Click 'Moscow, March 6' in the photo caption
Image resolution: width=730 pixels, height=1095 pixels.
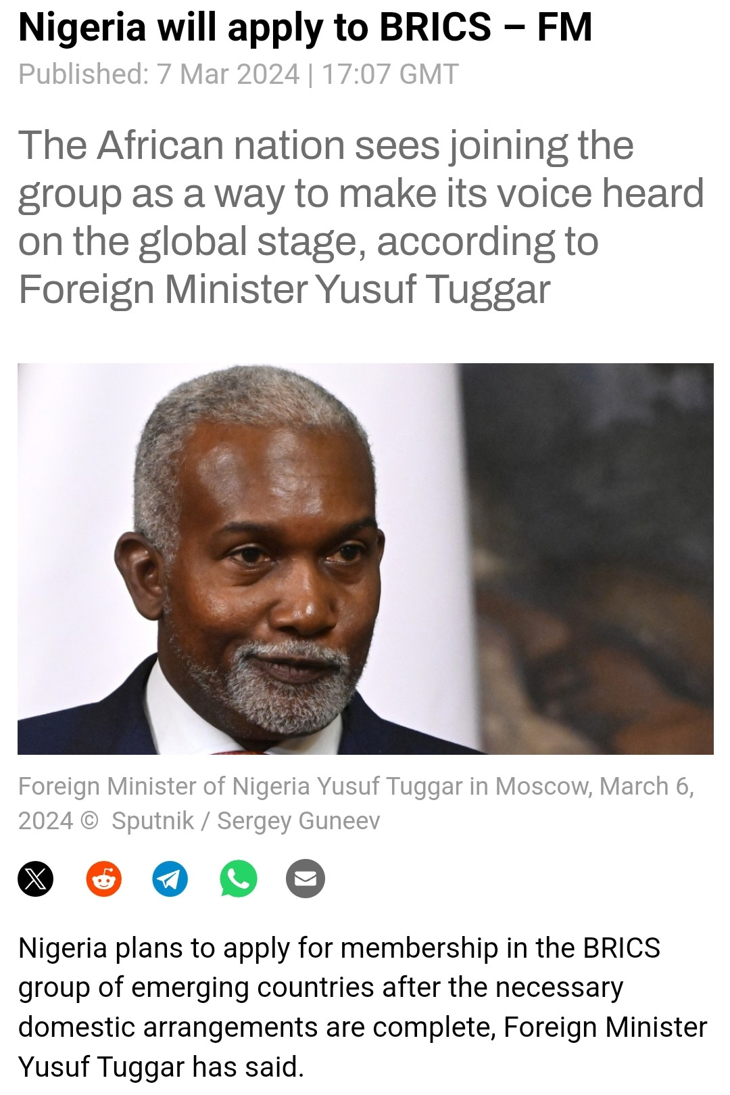tap(595, 787)
